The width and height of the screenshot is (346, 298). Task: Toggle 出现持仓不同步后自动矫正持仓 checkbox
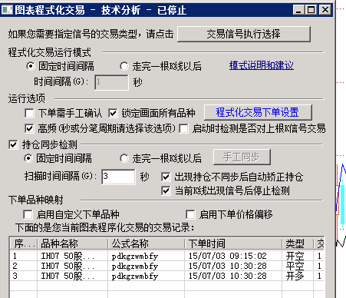click(166, 177)
